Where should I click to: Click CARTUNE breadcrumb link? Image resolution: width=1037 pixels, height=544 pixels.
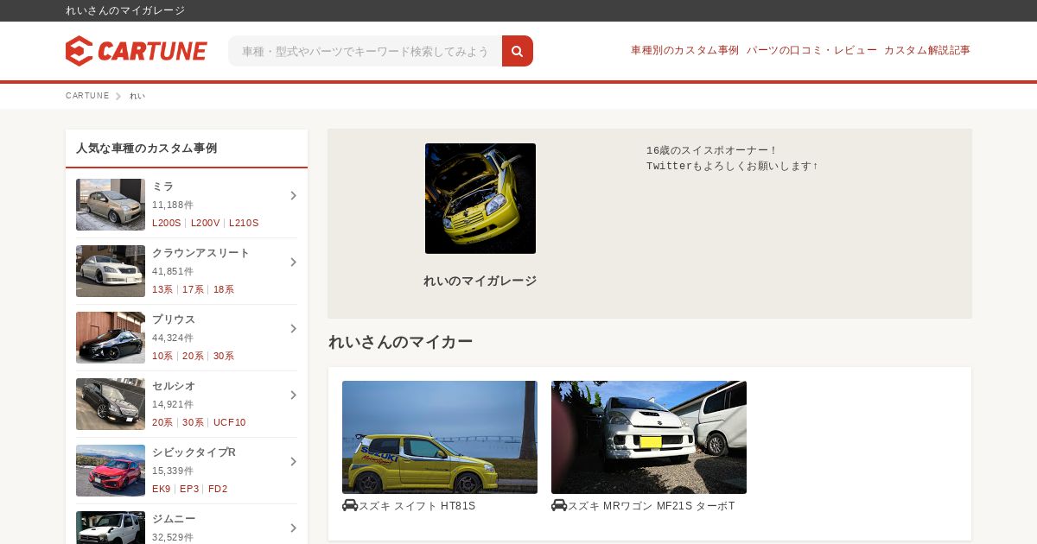pyautogui.click(x=87, y=96)
